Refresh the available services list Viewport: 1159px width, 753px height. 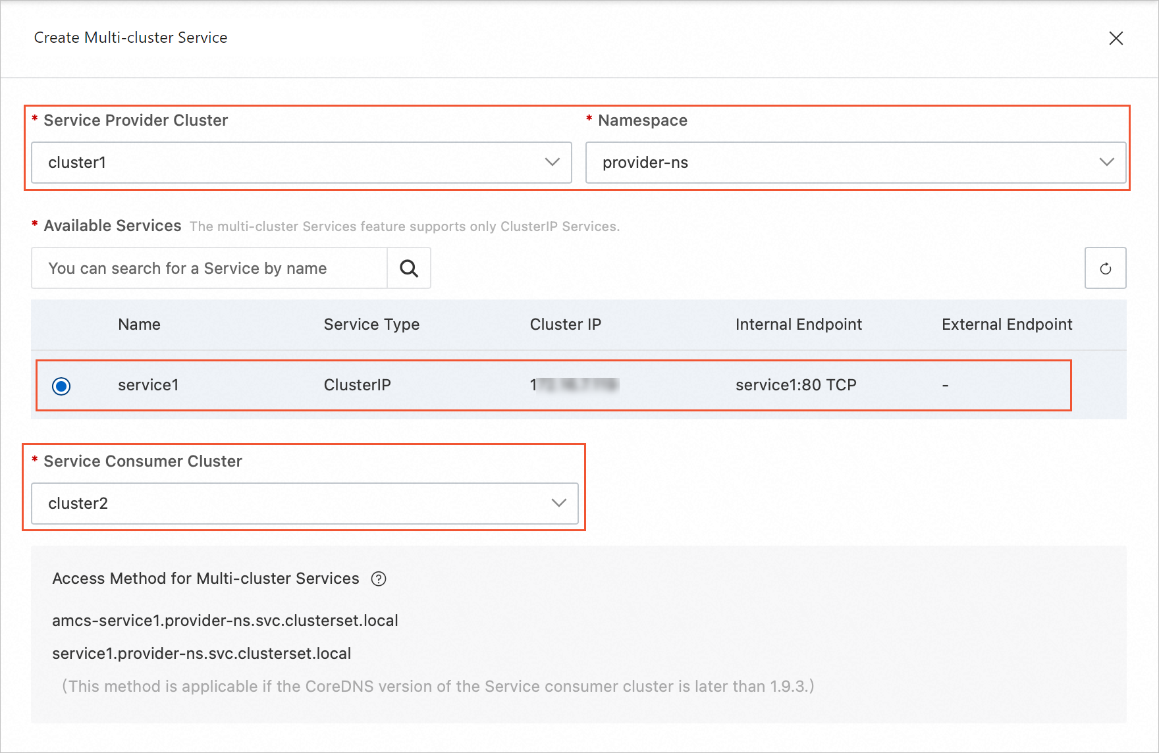[1105, 268]
